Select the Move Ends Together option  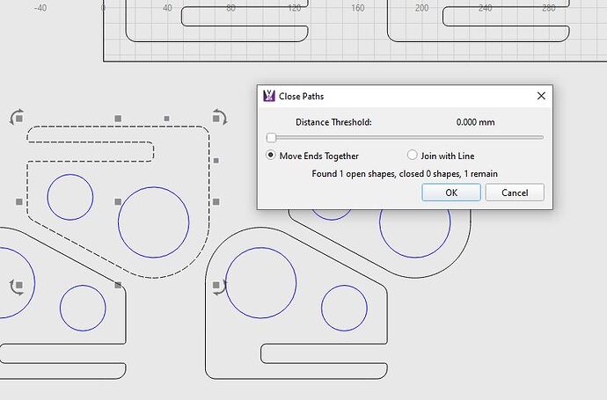point(312,156)
